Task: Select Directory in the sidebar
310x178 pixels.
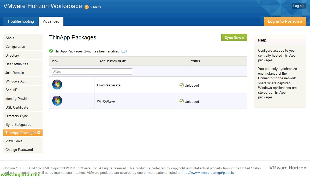Action: [23, 55]
